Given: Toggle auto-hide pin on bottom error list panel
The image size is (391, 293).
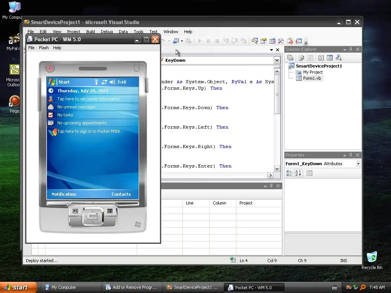Looking at the screenshot, I should [271, 186].
